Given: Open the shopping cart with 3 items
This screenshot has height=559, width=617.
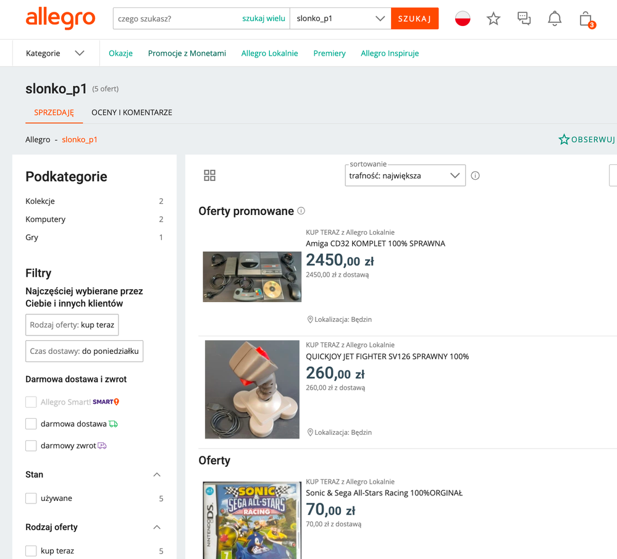Looking at the screenshot, I should coord(587,19).
